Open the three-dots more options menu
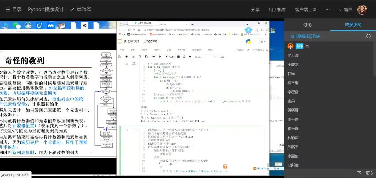The height and width of the screenshot is (178, 376). tap(327, 10)
